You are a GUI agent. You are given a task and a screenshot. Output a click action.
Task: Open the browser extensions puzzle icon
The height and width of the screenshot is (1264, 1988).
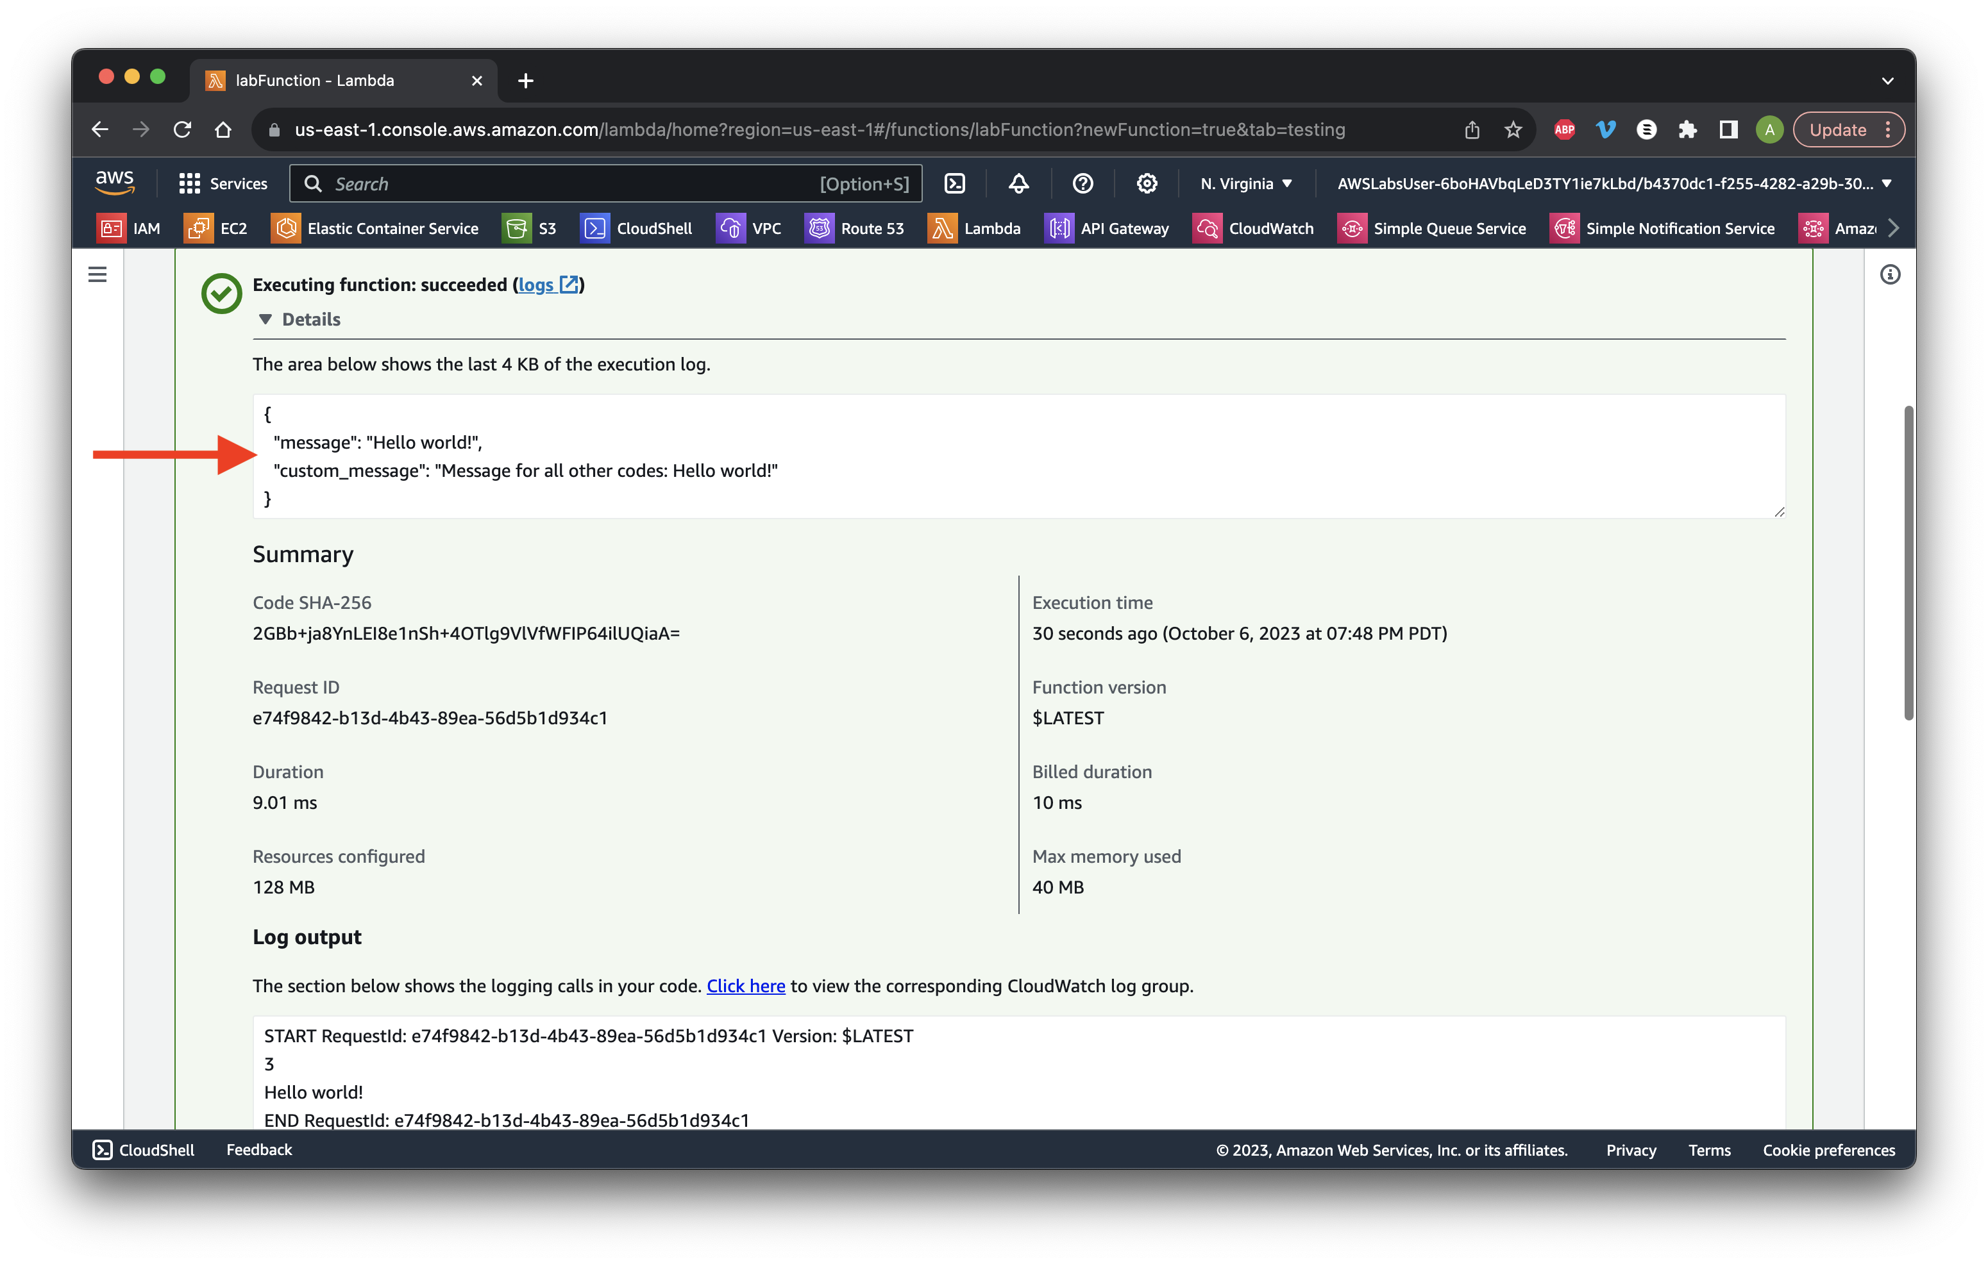pyautogui.click(x=1687, y=129)
